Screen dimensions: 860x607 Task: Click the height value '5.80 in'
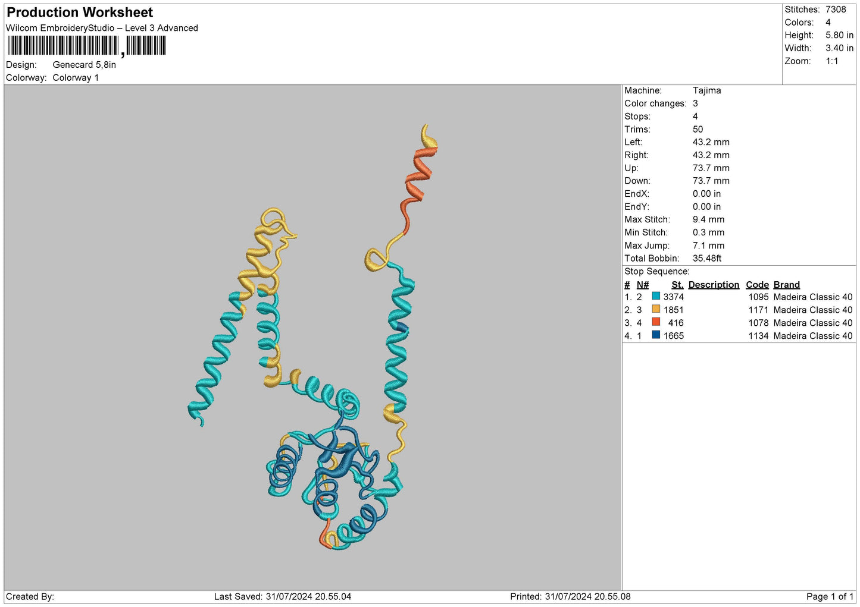840,35
